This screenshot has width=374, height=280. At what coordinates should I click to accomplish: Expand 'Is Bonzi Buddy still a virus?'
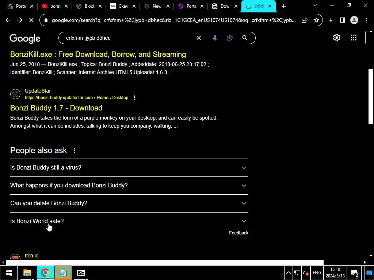tap(129, 168)
